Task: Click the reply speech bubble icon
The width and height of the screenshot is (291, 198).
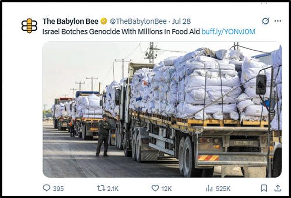Action: tap(46, 188)
